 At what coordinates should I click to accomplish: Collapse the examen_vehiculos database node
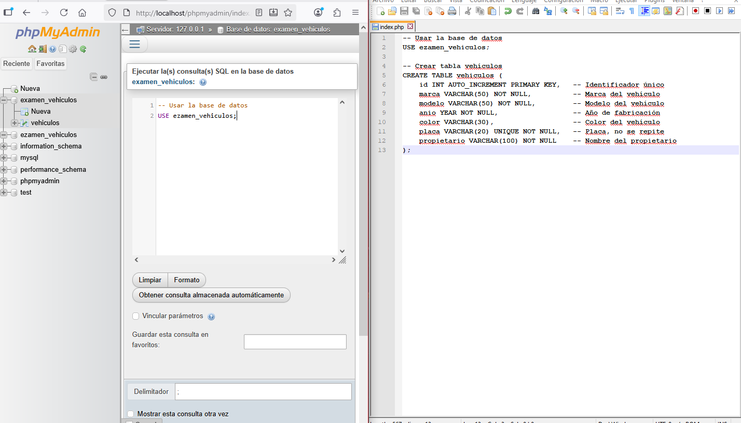click(4, 100)
